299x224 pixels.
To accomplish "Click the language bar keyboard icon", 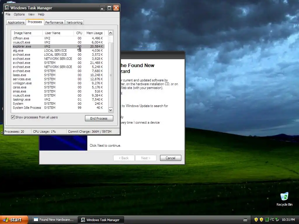I will pos(245,220).
